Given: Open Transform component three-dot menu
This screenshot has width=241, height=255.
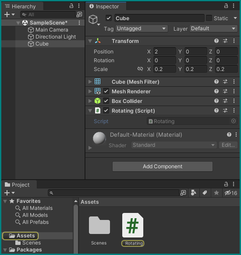Looking at the screenshot, I should pyautogui.click(x=234, y=41).
